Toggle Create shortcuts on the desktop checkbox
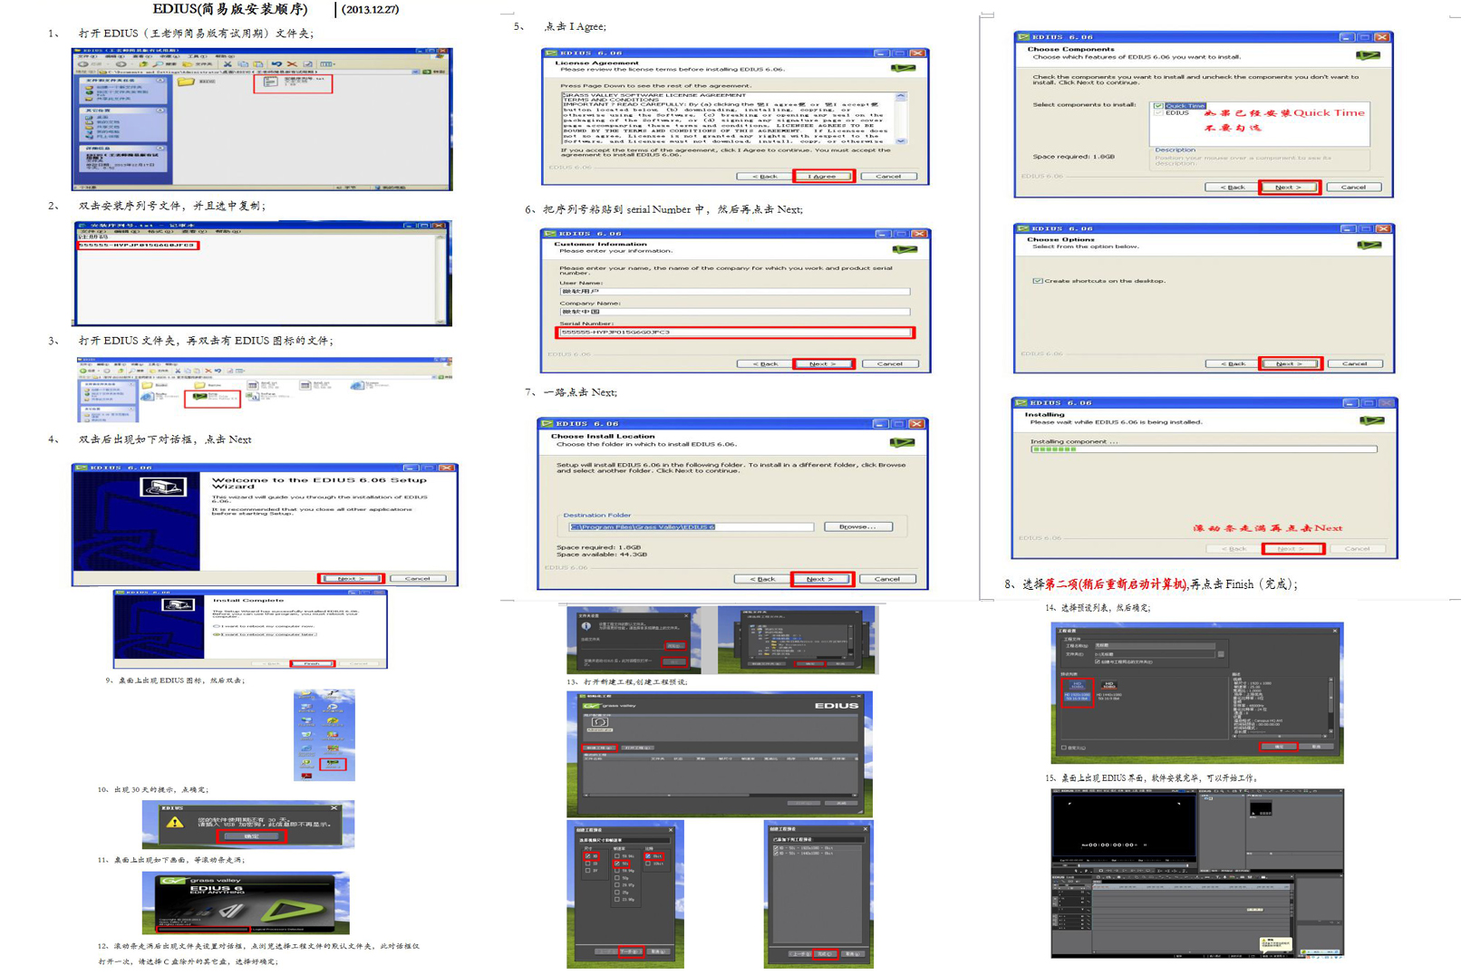This screenshot has height=975, width=1471. tap(1038, 281)
